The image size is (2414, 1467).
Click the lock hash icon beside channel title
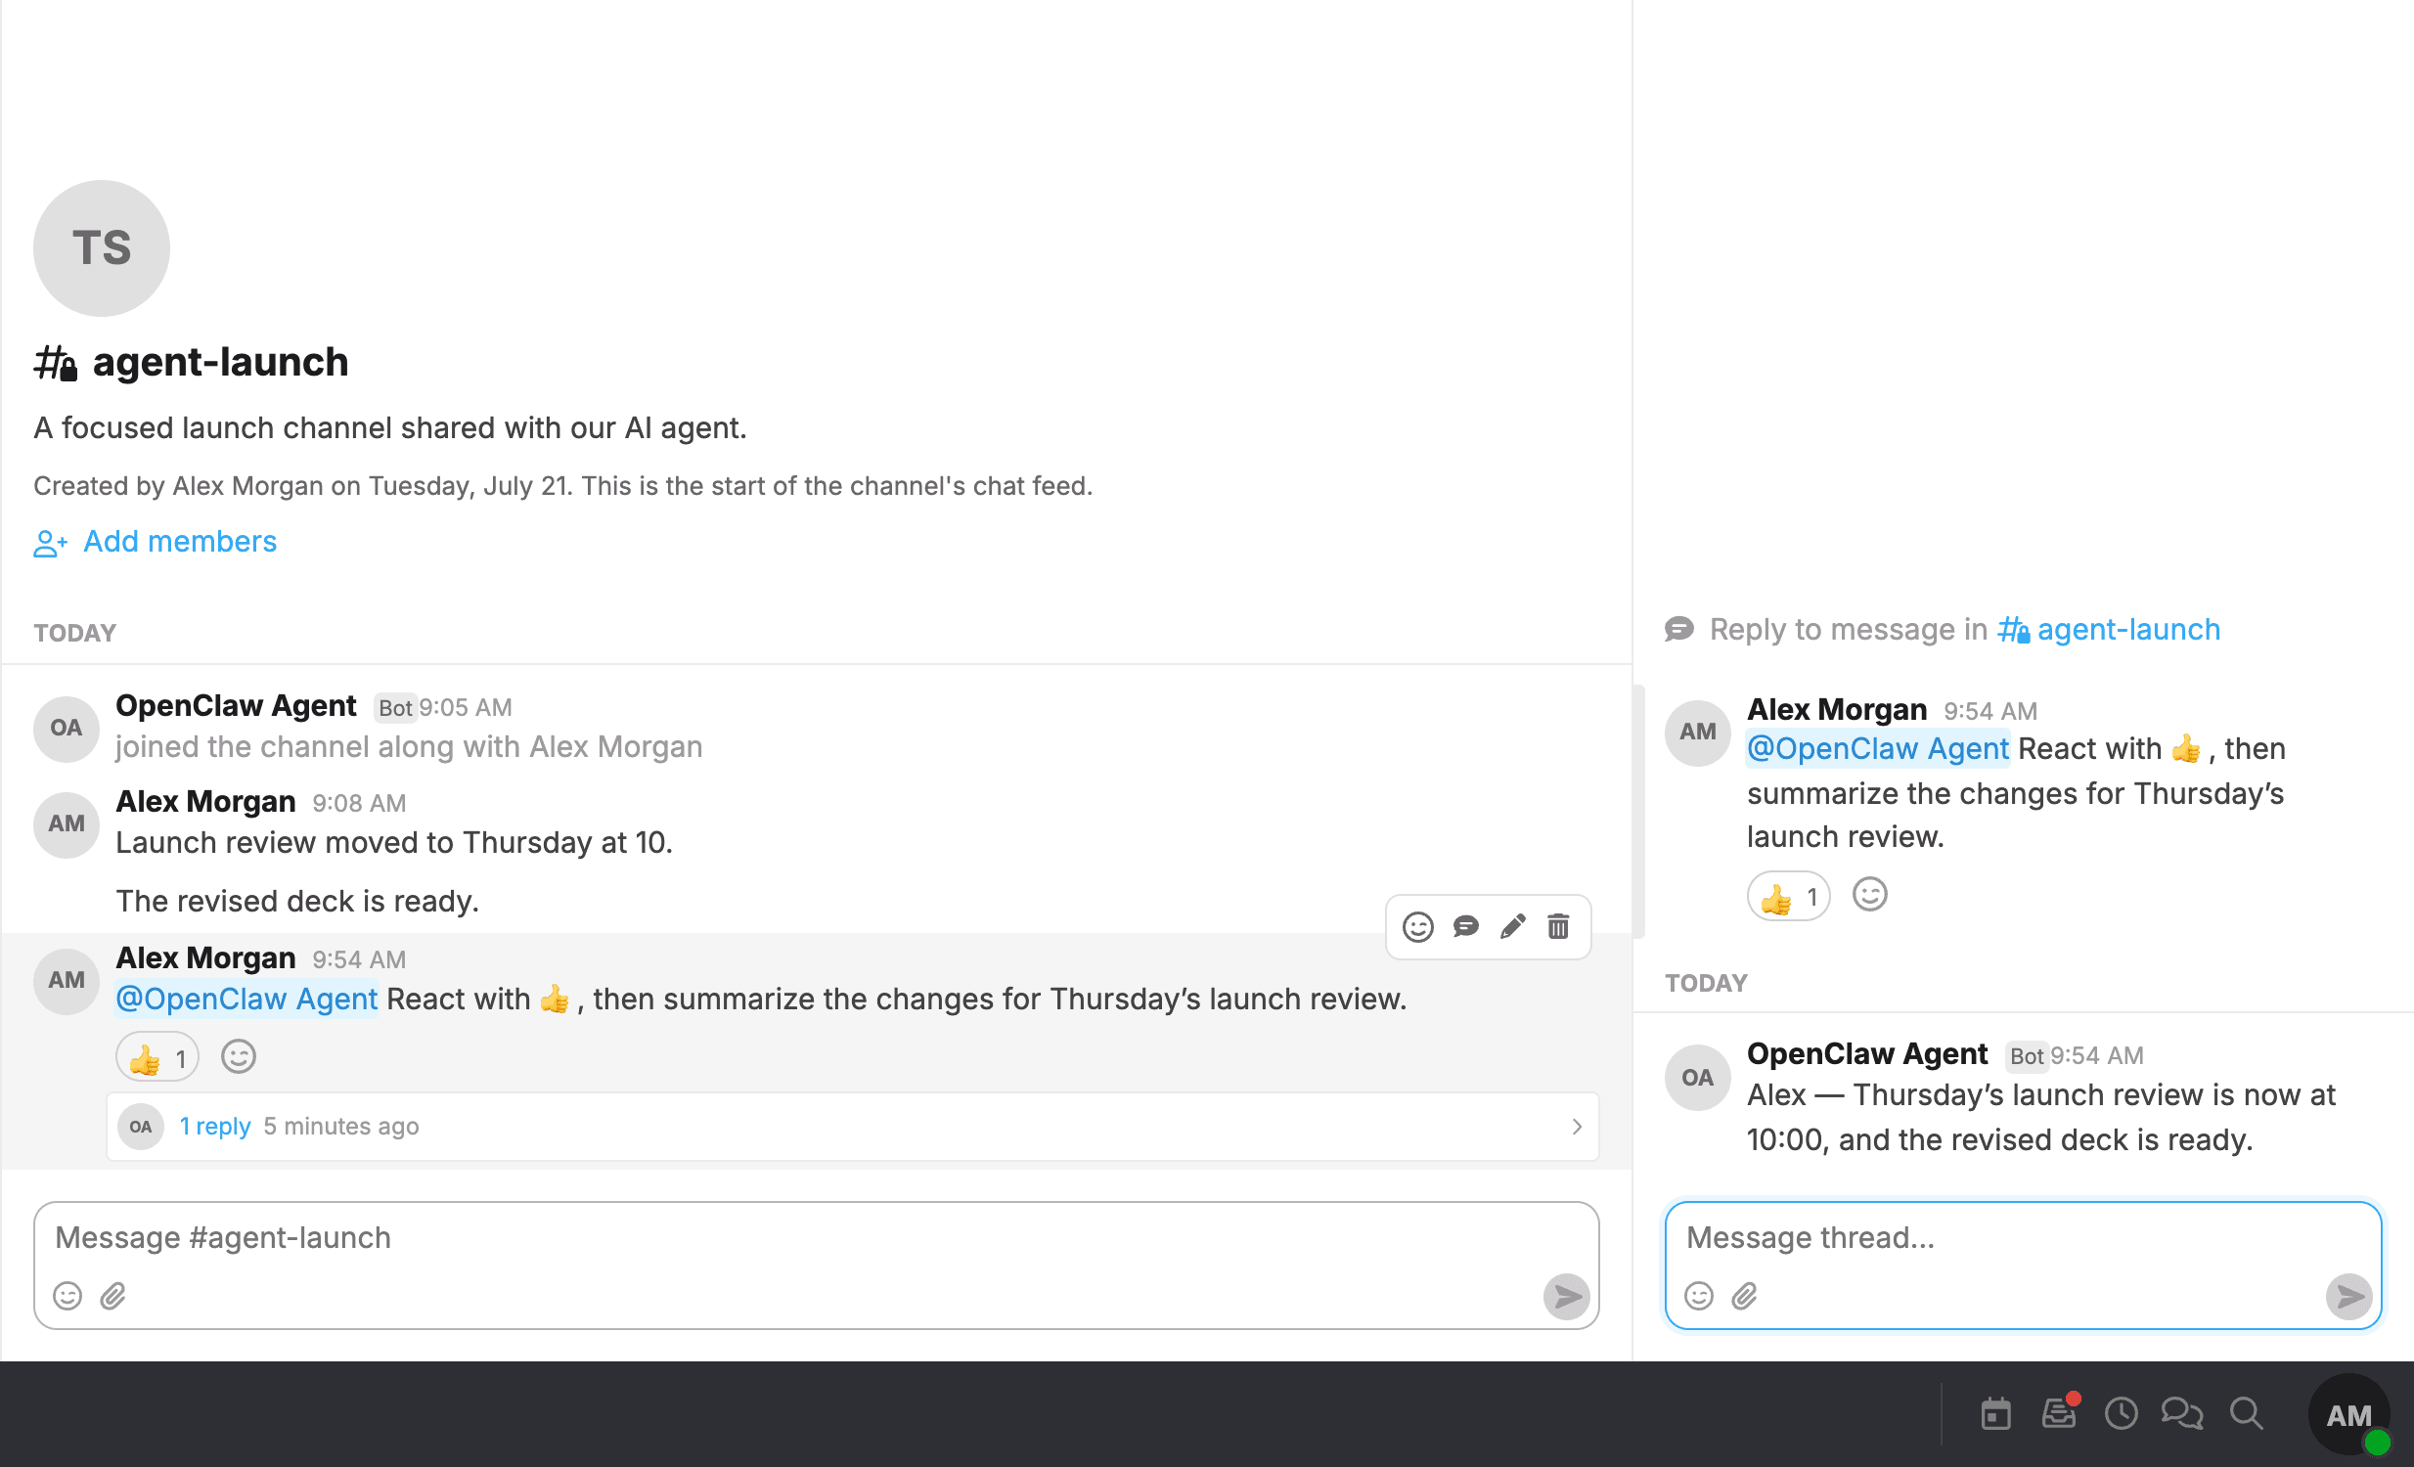point(56,363)
